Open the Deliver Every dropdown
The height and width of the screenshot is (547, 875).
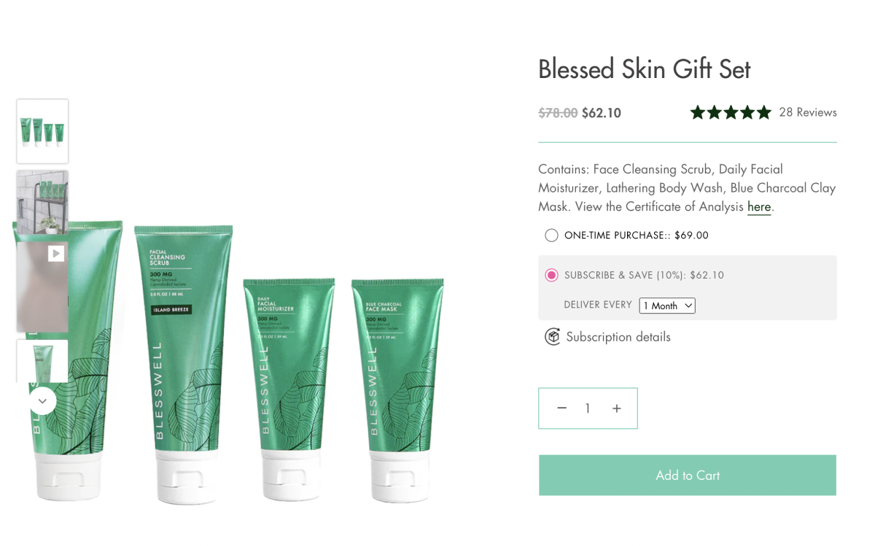(x=667, y=306)
